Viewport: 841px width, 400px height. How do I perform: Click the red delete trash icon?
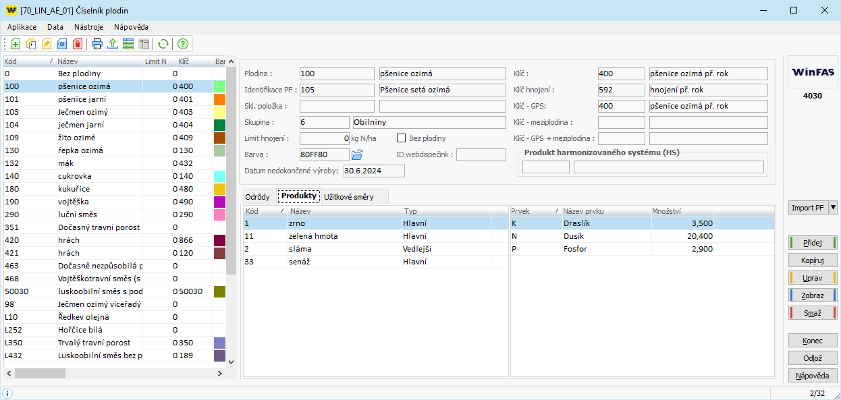tap(78, 44)
